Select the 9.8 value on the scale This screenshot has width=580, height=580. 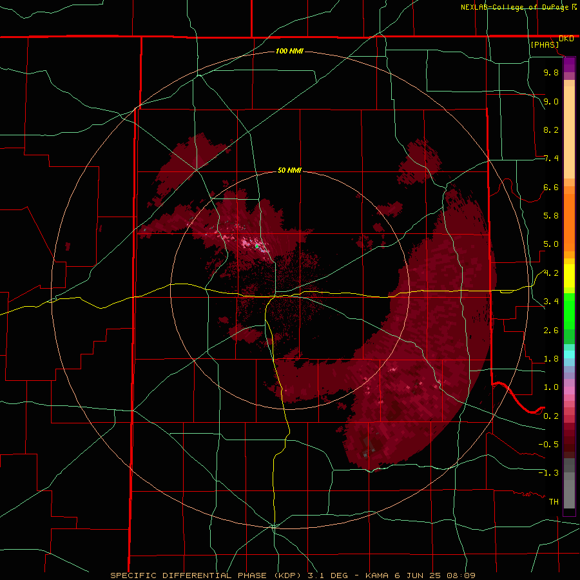pos(551,72)
